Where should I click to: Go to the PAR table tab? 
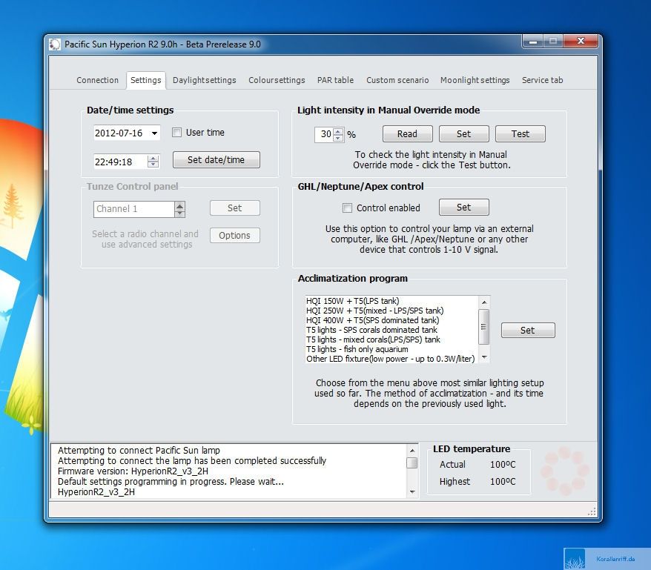point(335,80)
